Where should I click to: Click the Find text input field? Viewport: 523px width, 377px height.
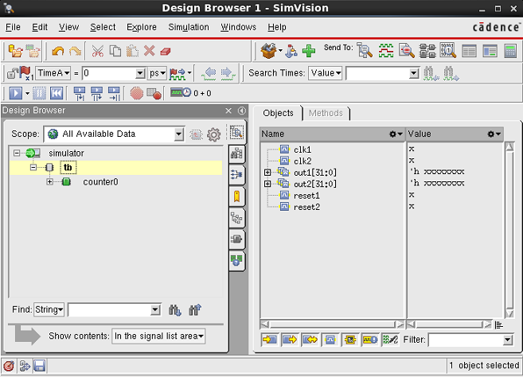110,310
